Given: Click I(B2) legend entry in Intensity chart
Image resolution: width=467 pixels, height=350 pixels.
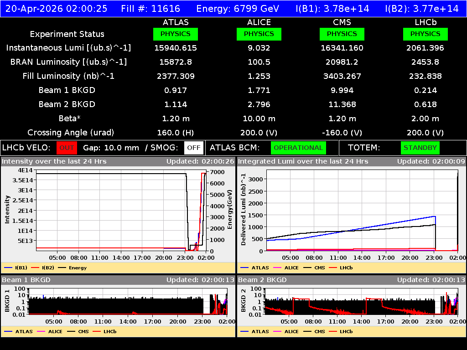Looking at the screenshot, I should 42,268.
